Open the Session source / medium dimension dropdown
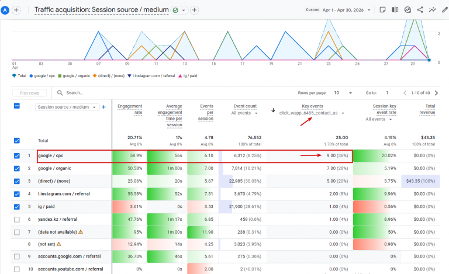 (x=67, y=107)
